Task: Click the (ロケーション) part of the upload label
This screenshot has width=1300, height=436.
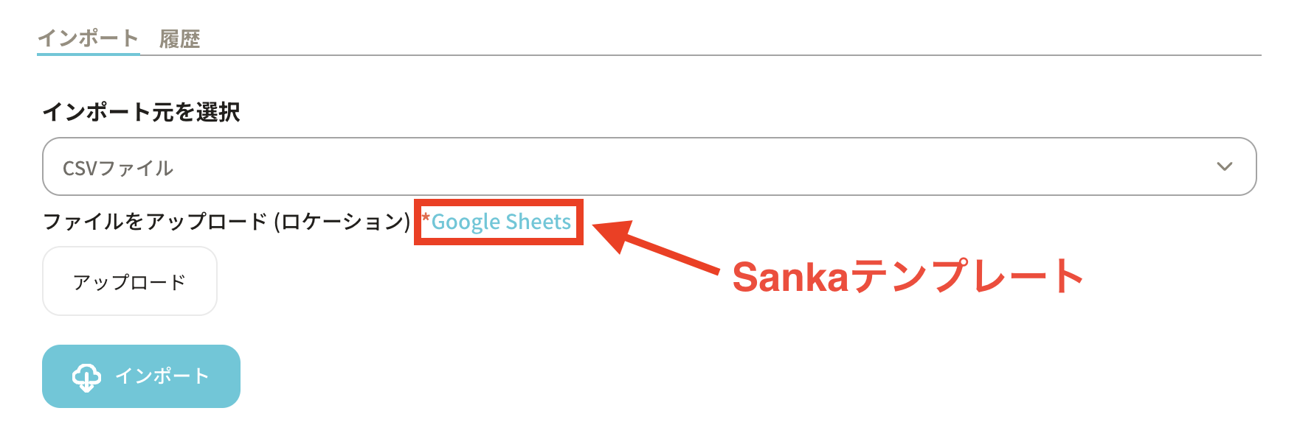Action: pos(342,222)
